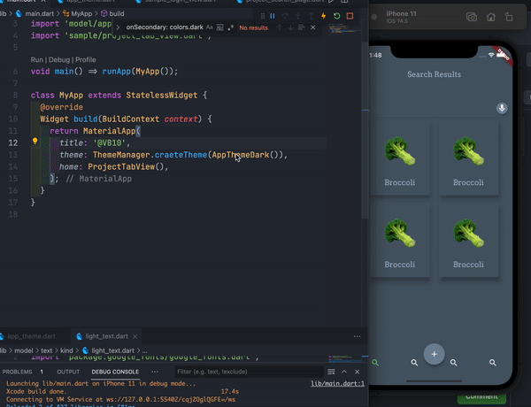
Task: Click the iPhone 11 simulator title
Action: [x=401, y=14]
